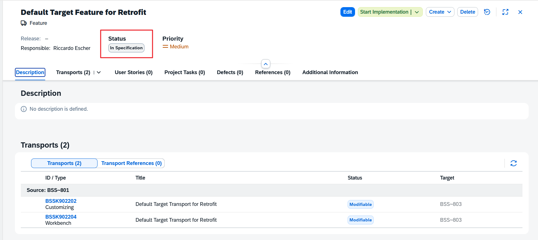This screenshot has height=240, width=538.
Task: Click the info icon beside No description
Action: pos(24,109)
